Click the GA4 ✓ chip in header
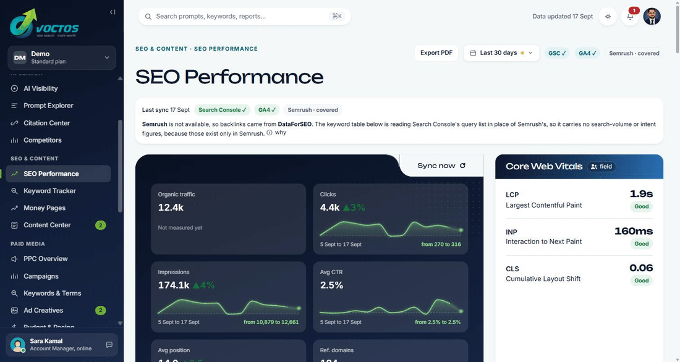Image resolution: width=680 pixels, height=362 pixels. point(588,53)
